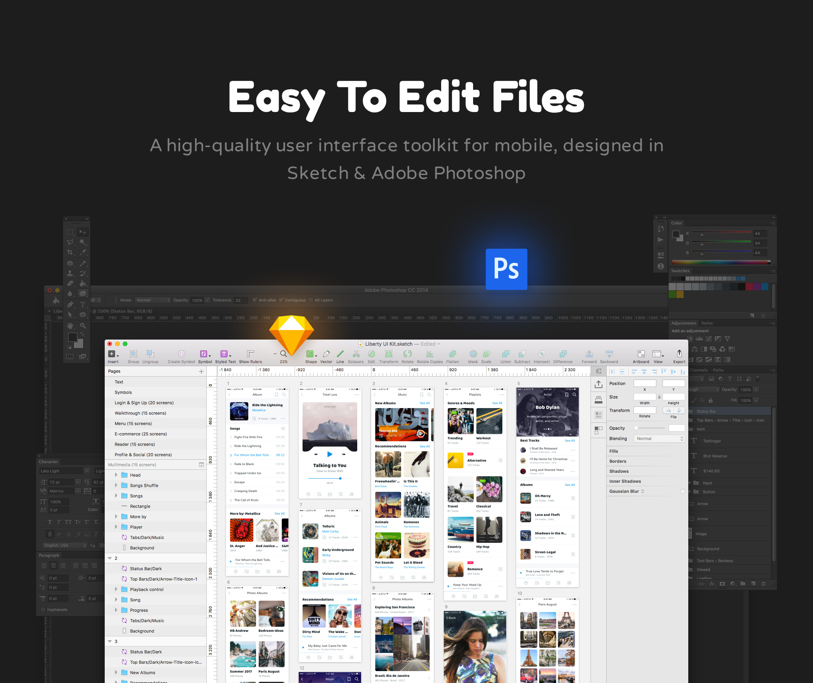Select the Vector pen tool

click(326, 354)
